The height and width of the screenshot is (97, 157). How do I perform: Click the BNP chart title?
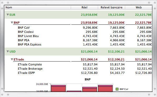(88, 79)
